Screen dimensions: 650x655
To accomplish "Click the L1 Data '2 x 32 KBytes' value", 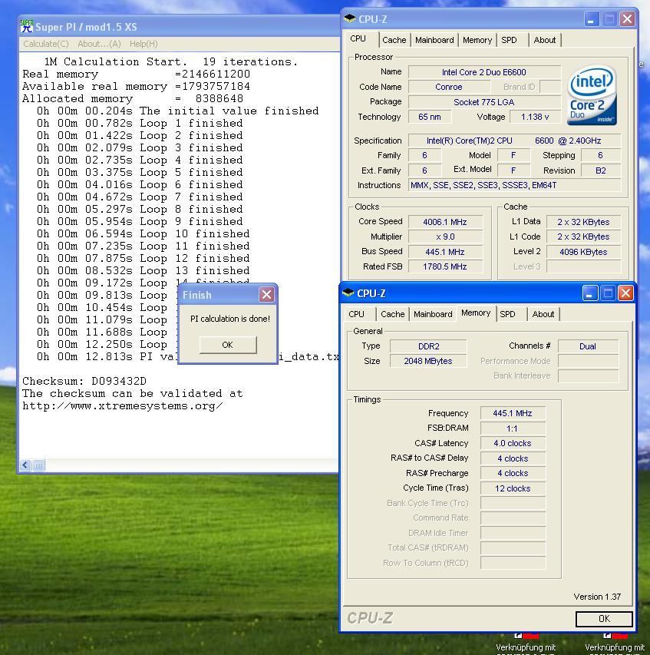I will coord(583,222).
